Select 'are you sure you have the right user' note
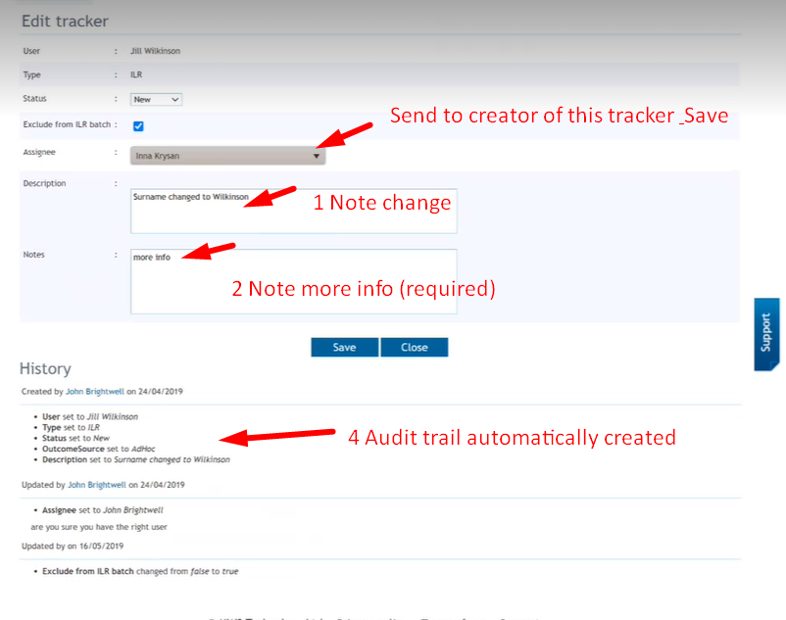786x620 pixels. (x=99, y=527)
